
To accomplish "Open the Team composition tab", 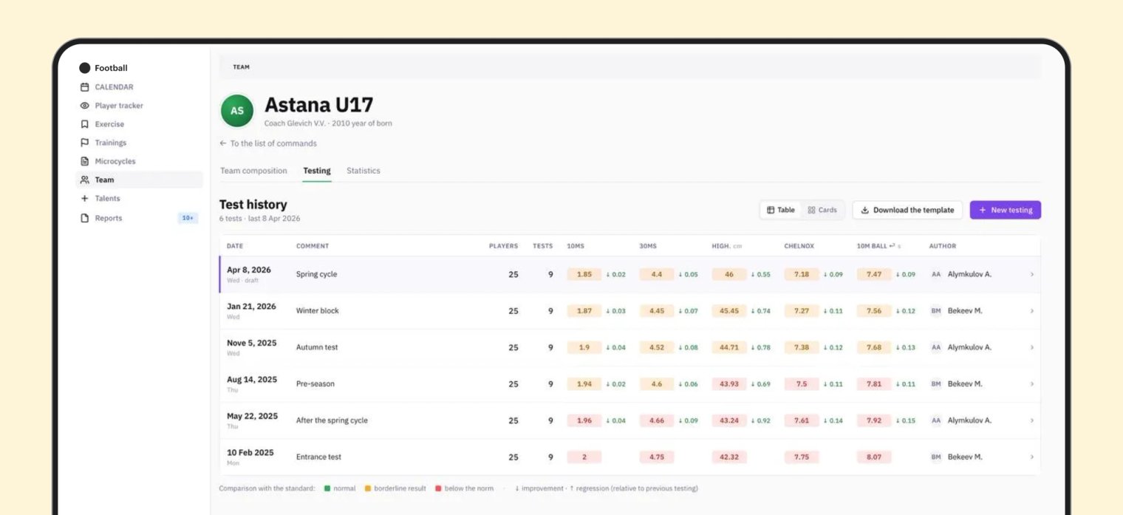I will click(x=253, y=171).
